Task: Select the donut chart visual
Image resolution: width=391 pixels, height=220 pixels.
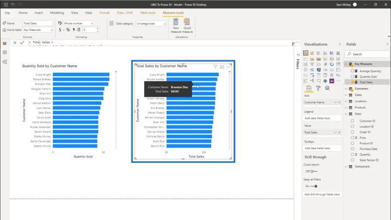Action: (332, 64)
